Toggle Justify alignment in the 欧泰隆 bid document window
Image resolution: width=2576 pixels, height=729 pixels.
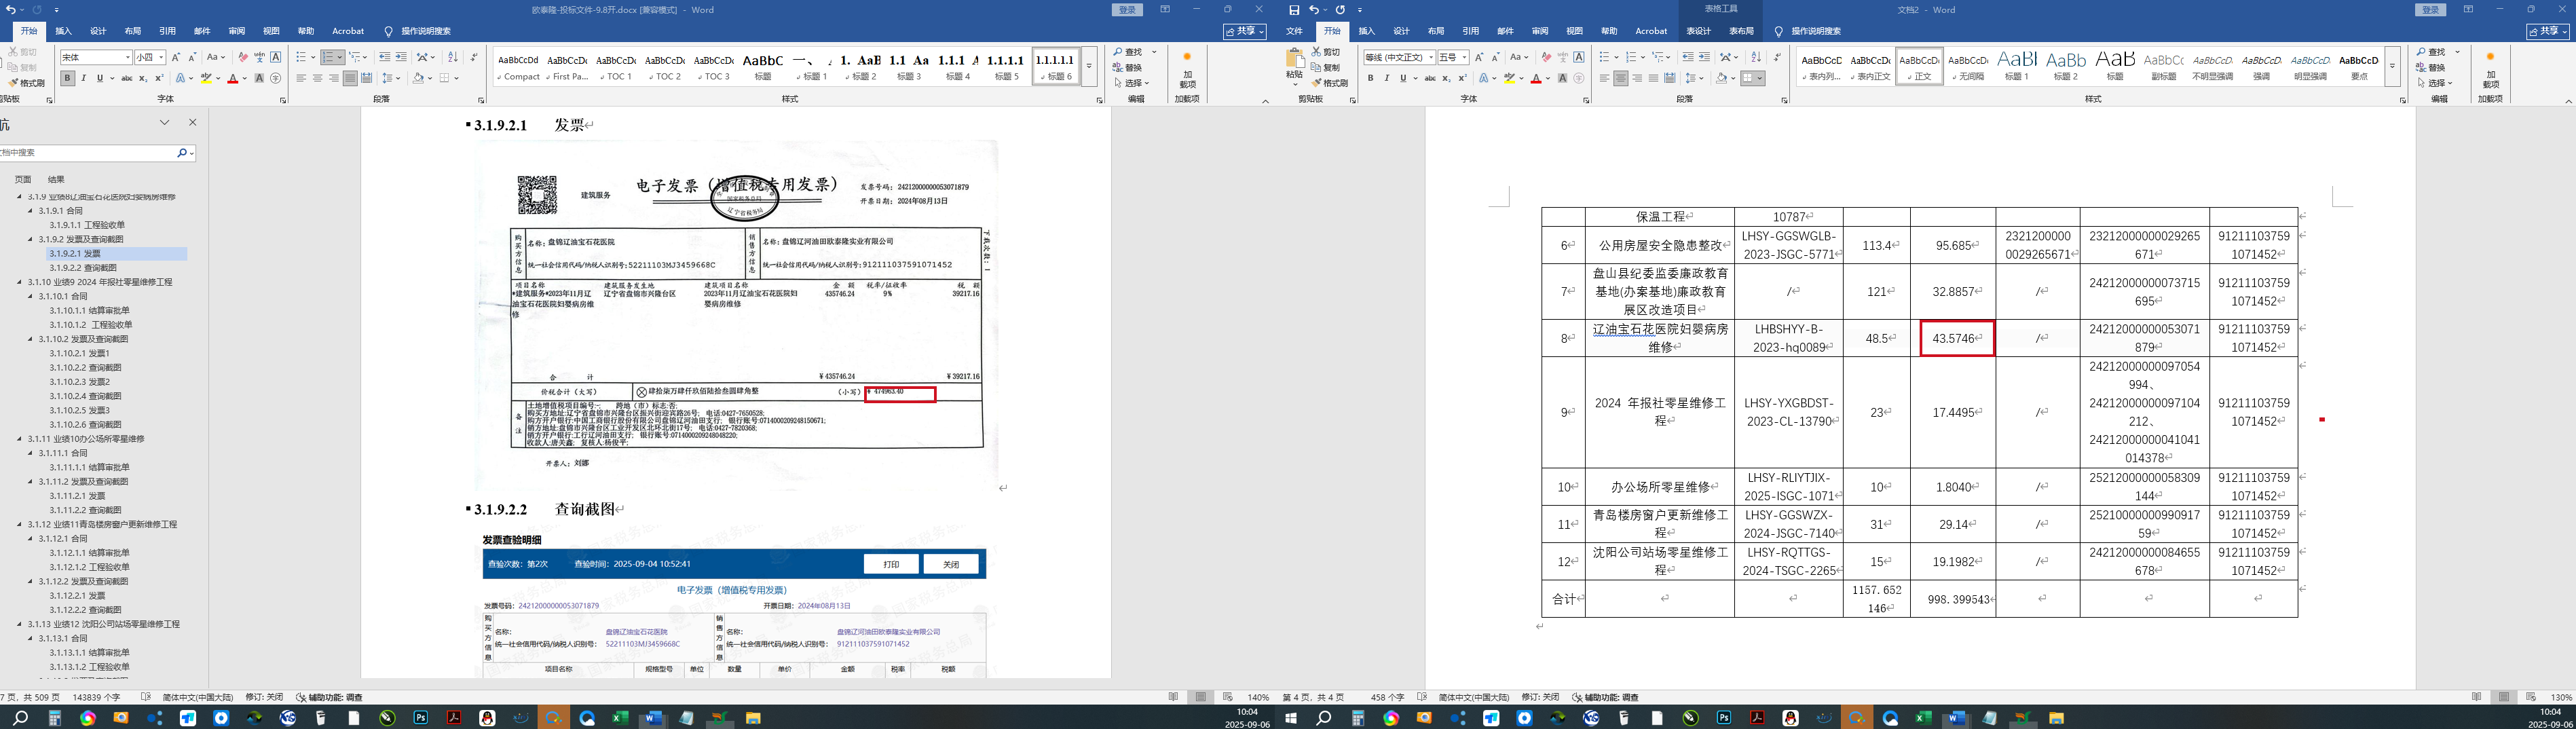point(350,78)
